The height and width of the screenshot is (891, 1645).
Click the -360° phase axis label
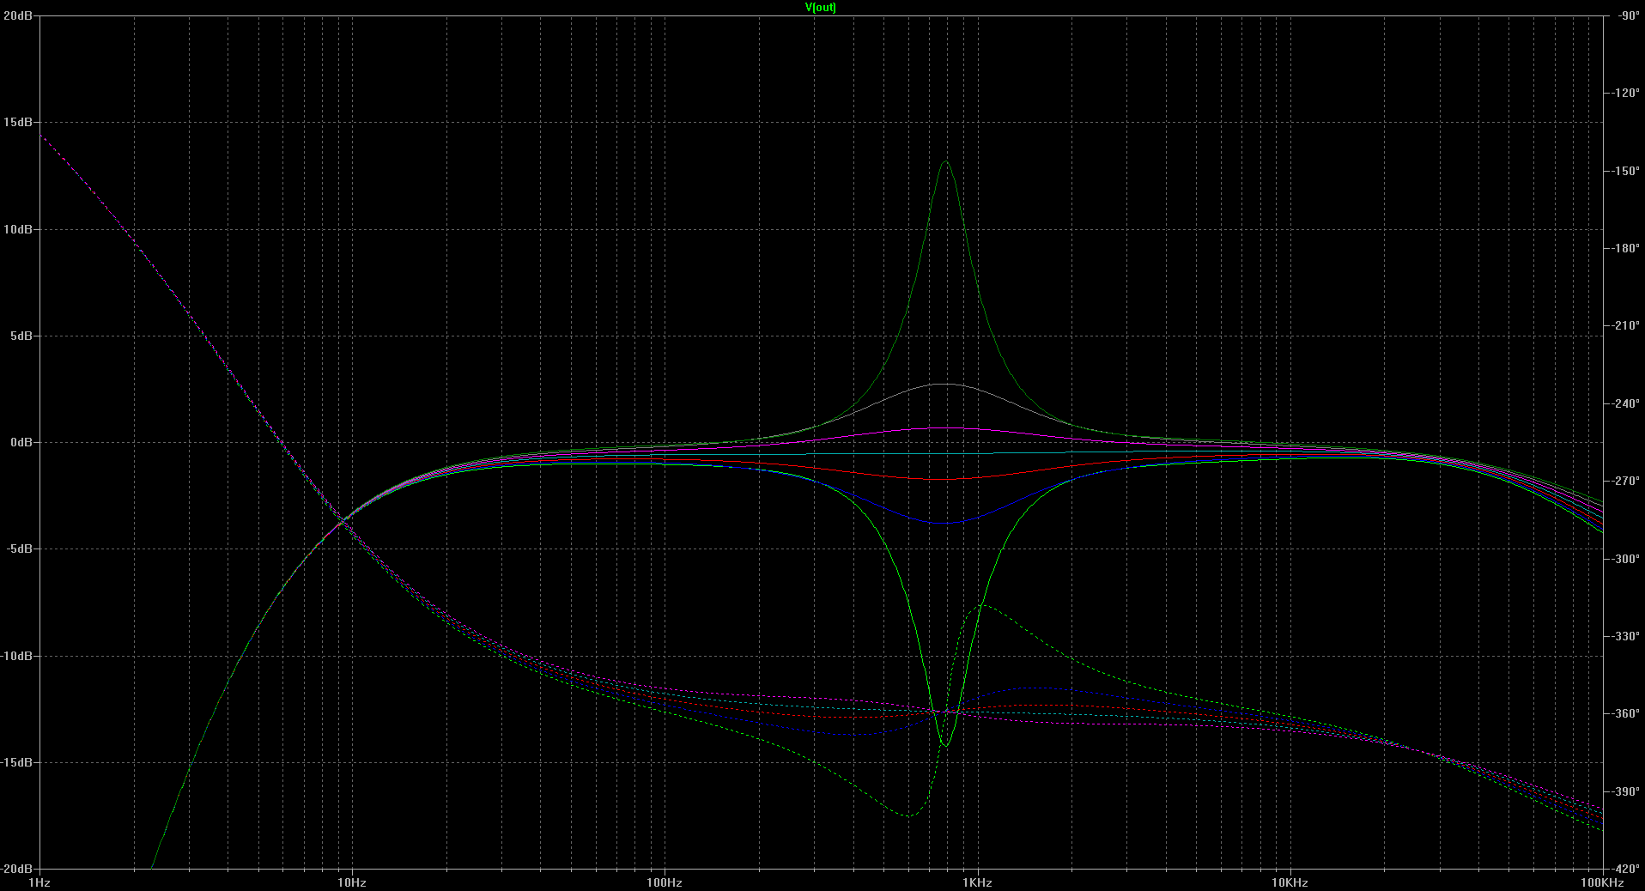coord(1624,713)
